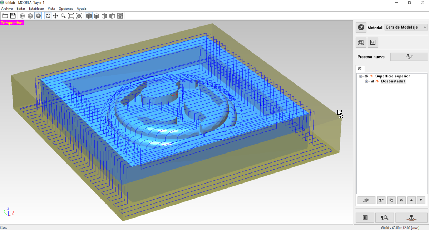429x230 pixels.
Task: Click the model box settings icon
Action: 361,42
